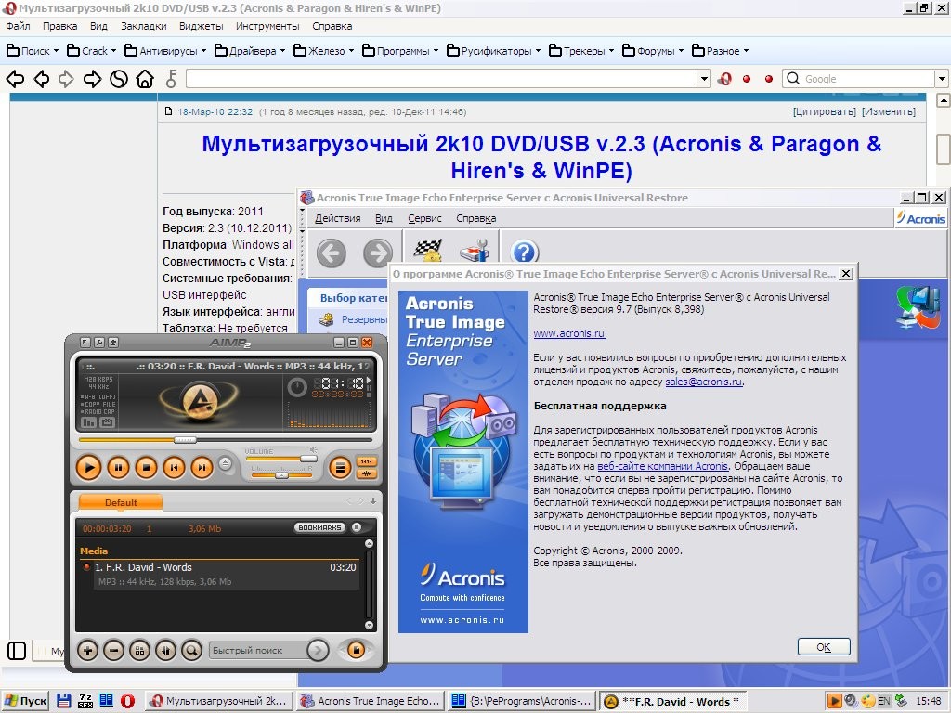Submit AIMP quick search arrow button
951x713 pixels.
(x=318, y=651)
